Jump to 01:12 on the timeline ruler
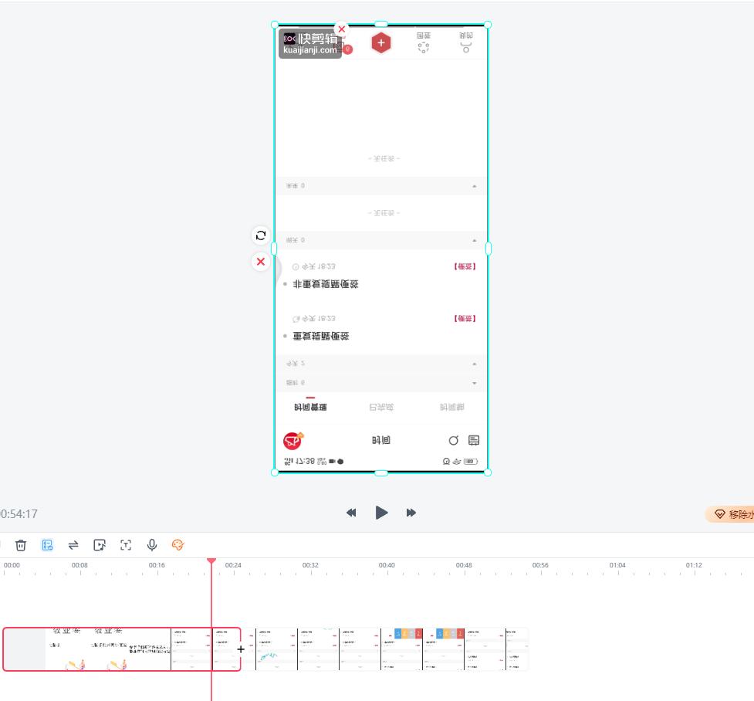Viewport: 754px width, 701px height. 694,565
